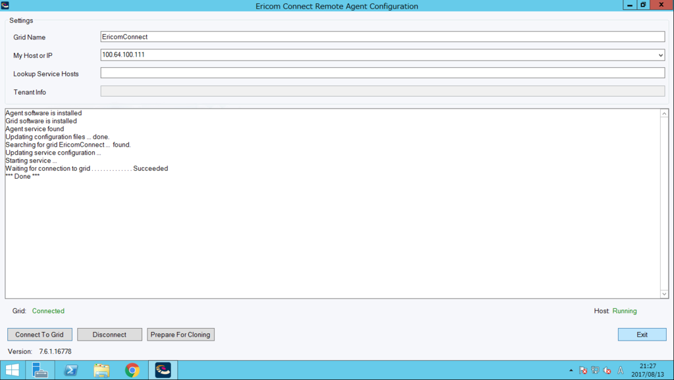Click the 'Grid Name' label
The height and width of the screenshot is (380, 674).
(29, 37)
